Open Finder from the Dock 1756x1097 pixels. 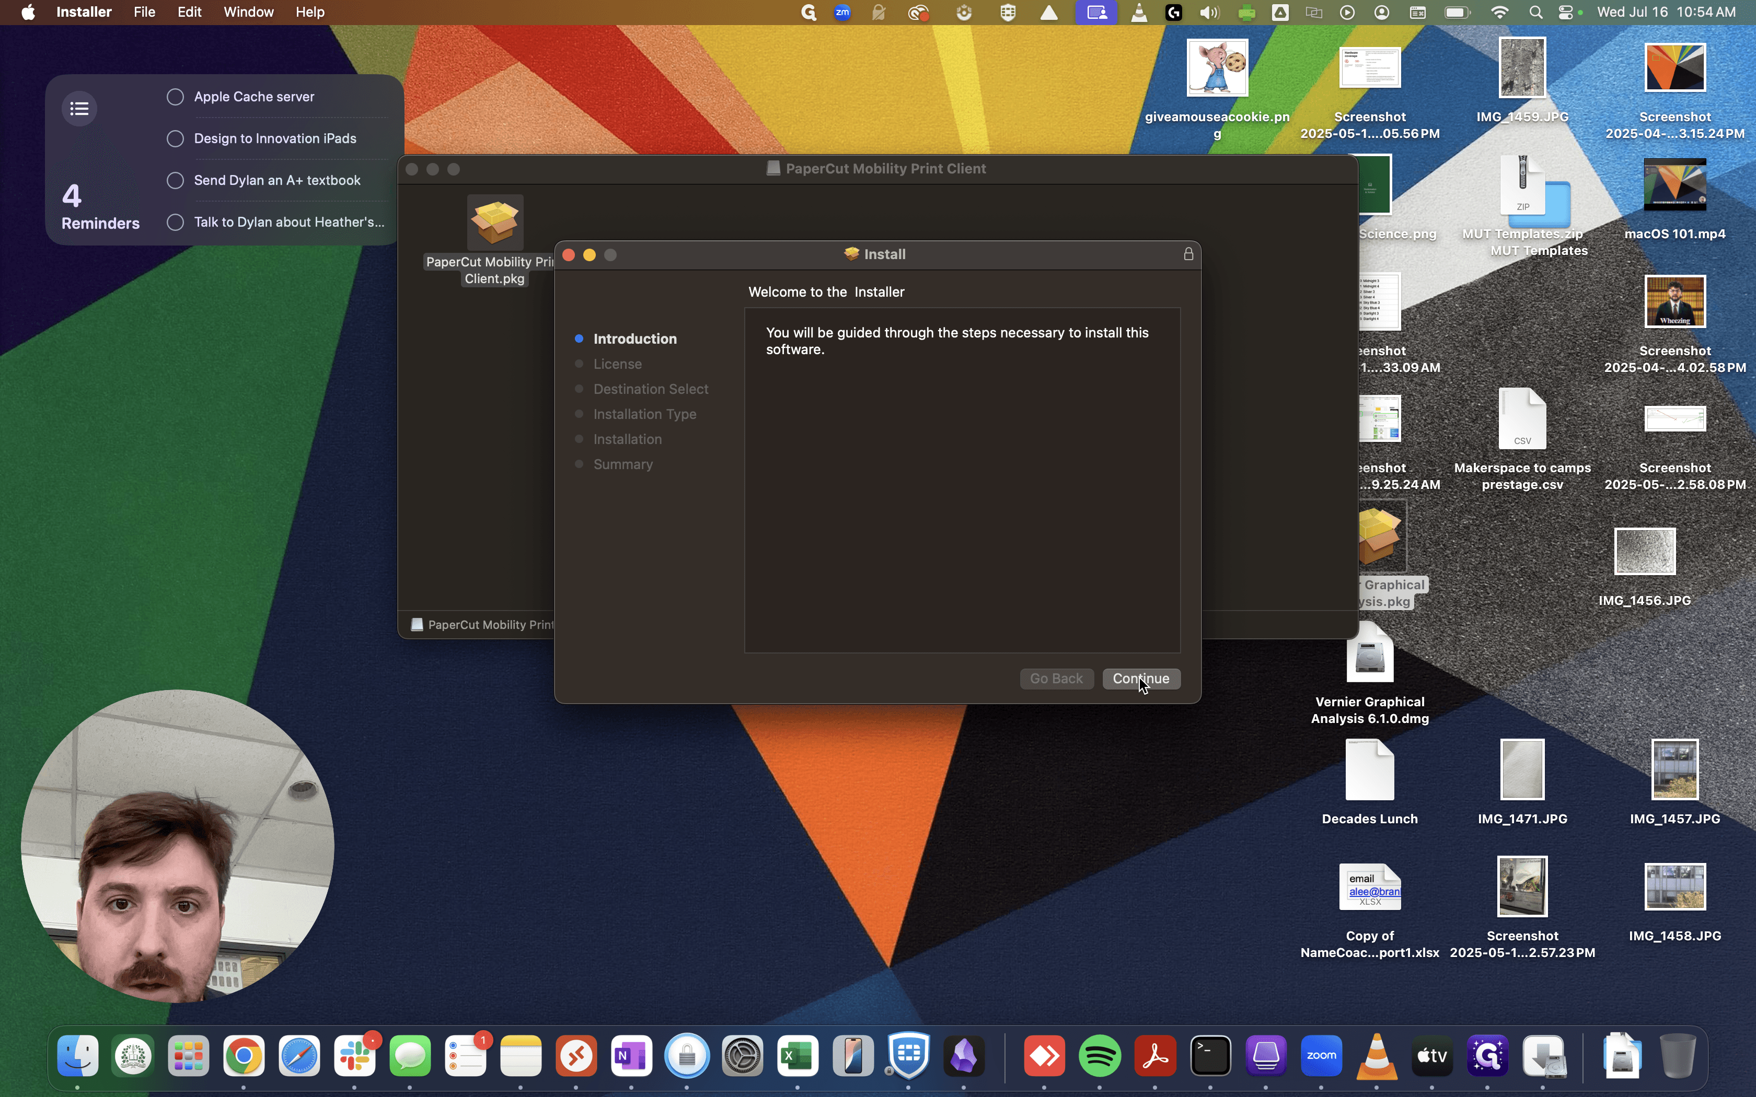pyautogui.click(x=78, y=1056)
